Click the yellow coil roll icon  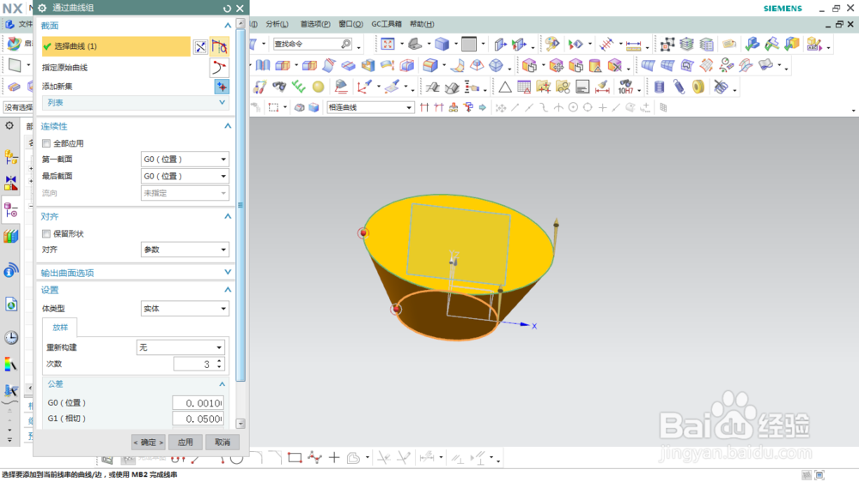[x=698, y=87]
